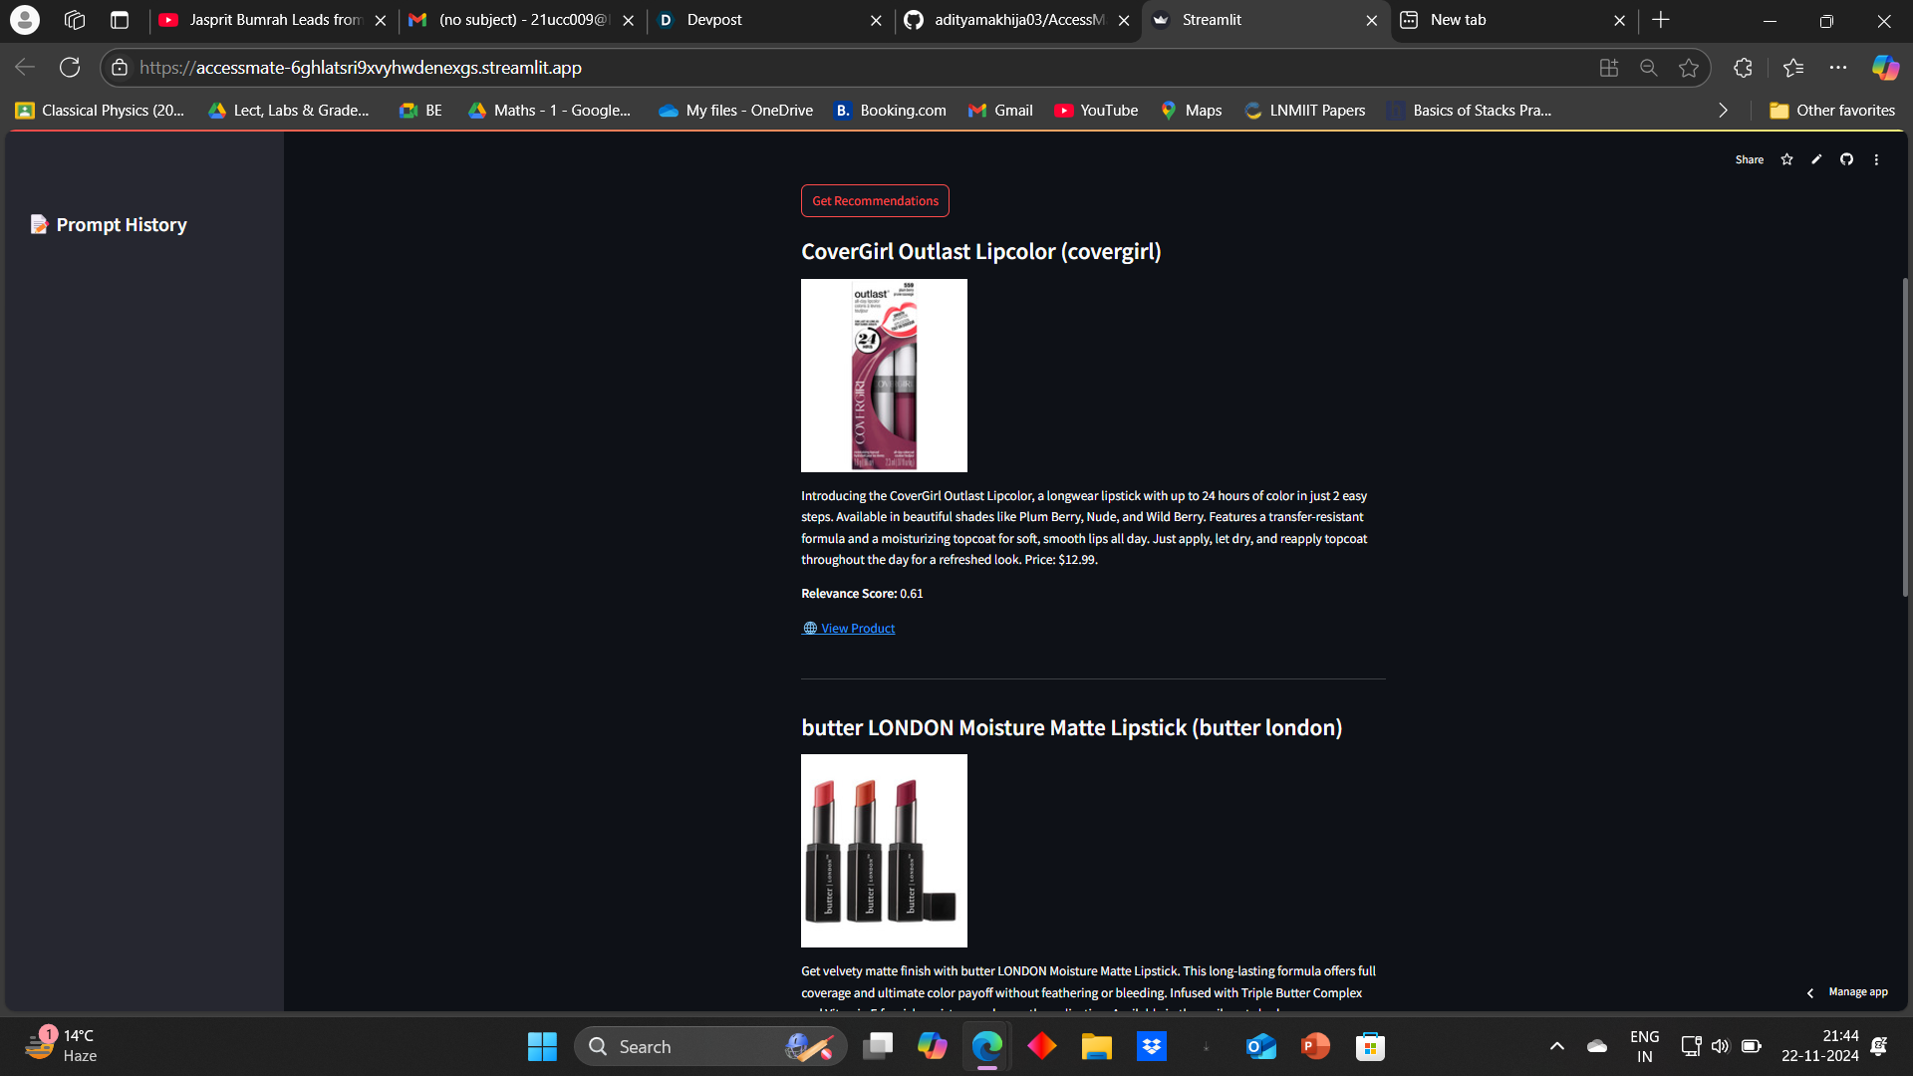
Task: Click the butter LONDON lipstick product image
Action: [x=884, y=851]
